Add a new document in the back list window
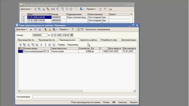This screenshot has height=106, width=189. point(35,9)
